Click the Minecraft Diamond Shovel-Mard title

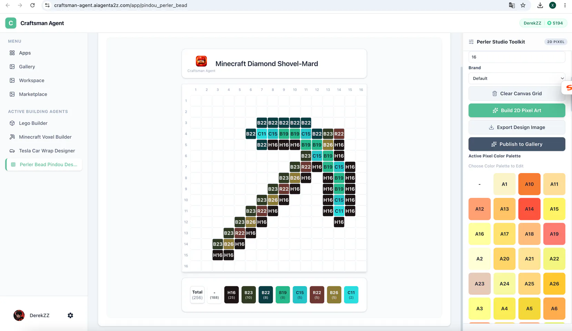(267, 63)
